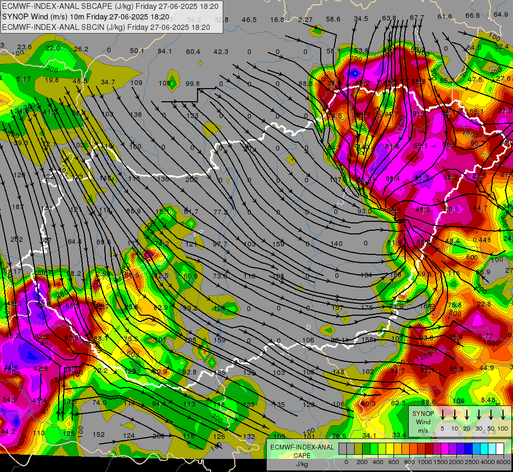
Task: Click the map value 8.77
Action: coord(486,336)
